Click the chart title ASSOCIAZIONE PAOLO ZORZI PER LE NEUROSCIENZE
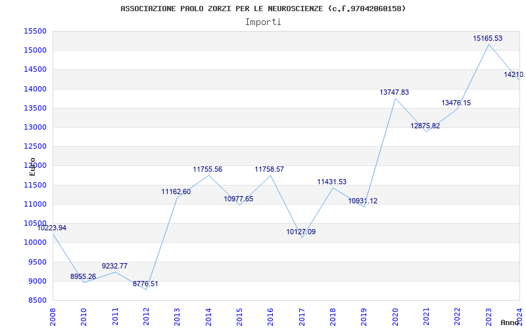The image size is (526, 329). click(x=263, y=9)
